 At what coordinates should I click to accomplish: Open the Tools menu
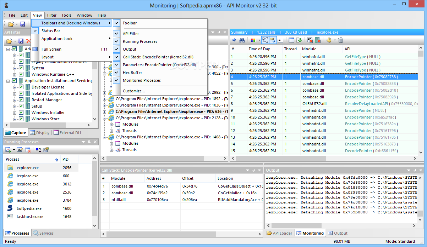(66, 15)
